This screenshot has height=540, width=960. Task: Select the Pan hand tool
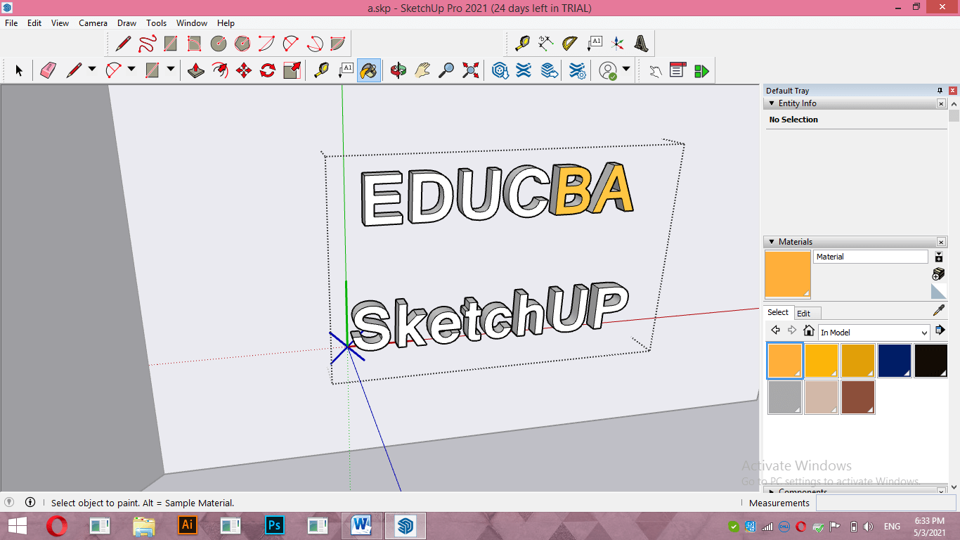(422, 70)
